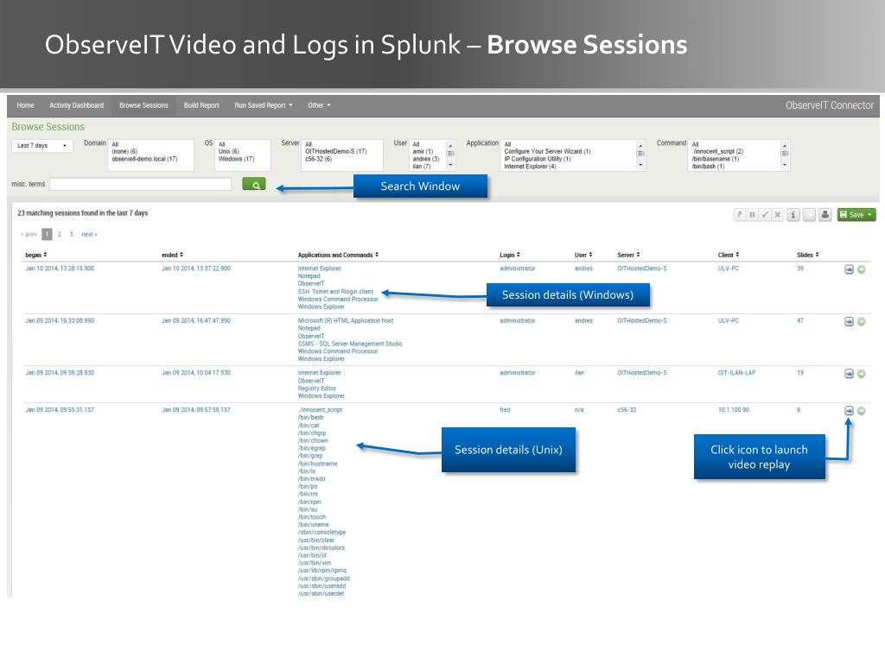Viewport: 885px width, 663px height.
Task: Sort by the began column
Action: 36,255
